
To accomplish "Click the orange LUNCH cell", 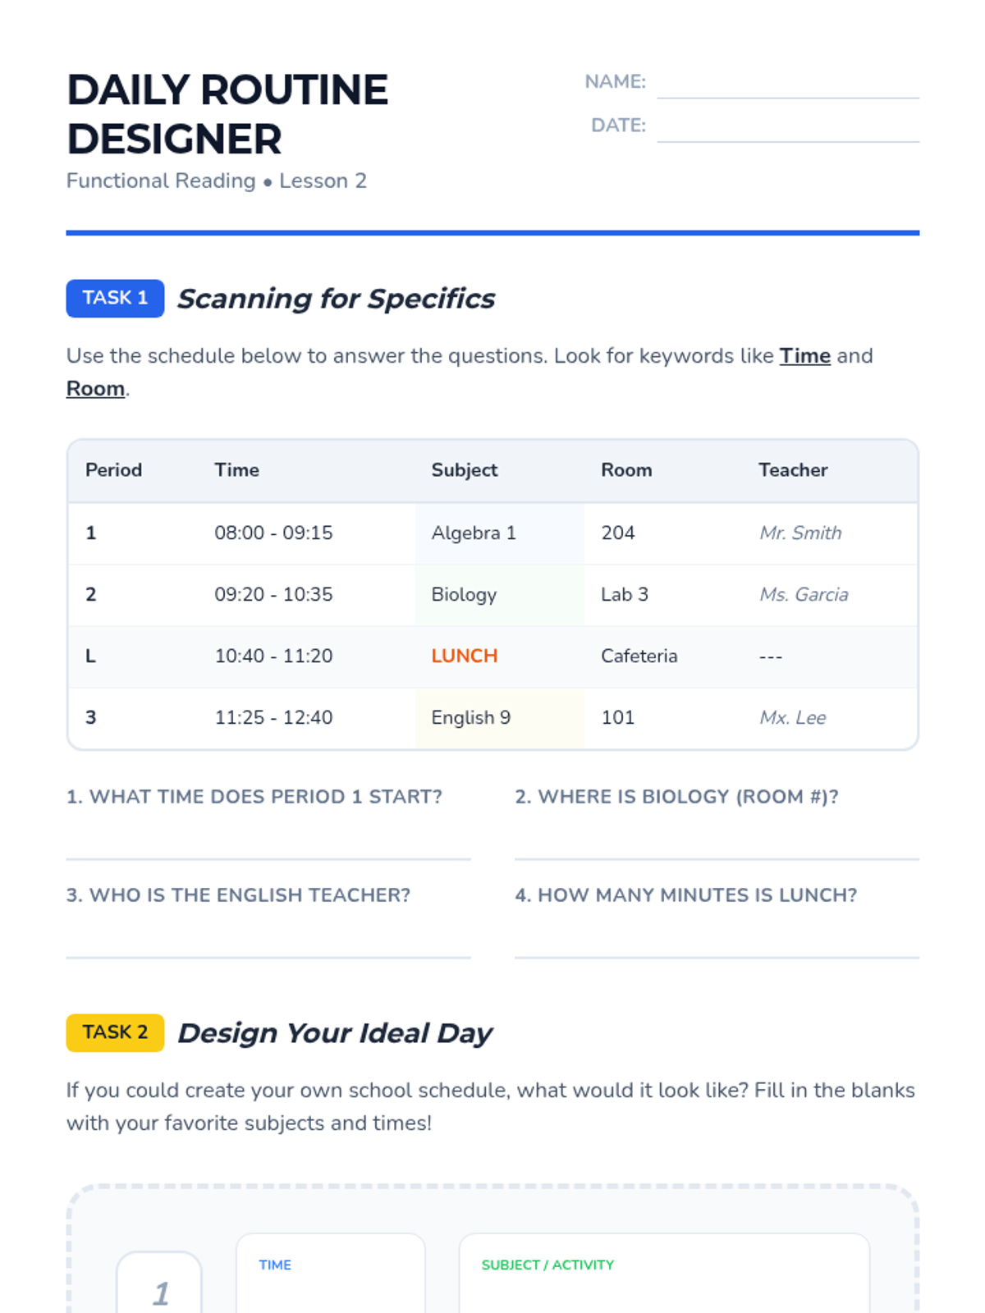I will pyautogui.click(x=465, y=656).
